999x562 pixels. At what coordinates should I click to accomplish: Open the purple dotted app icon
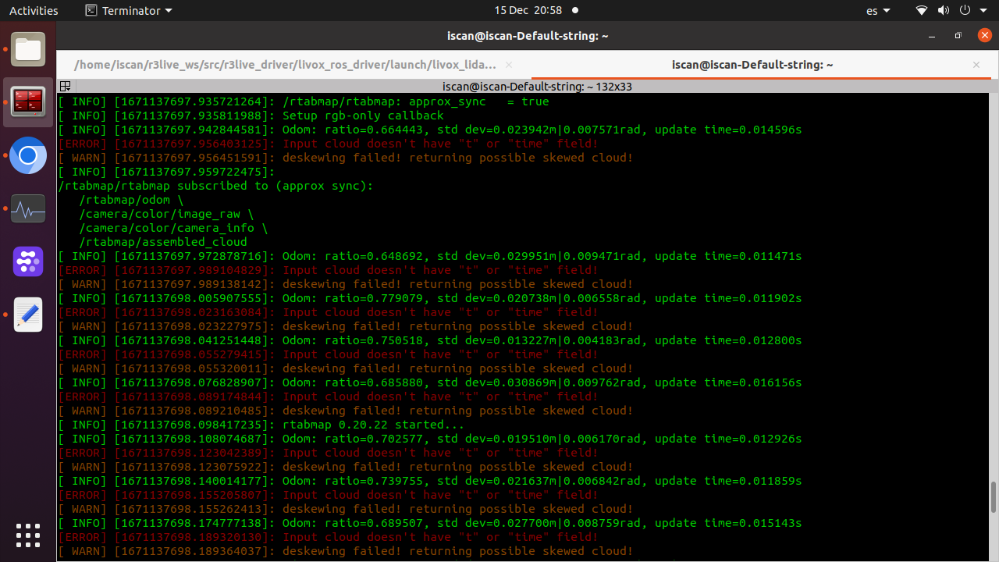(x=28, y=261)
